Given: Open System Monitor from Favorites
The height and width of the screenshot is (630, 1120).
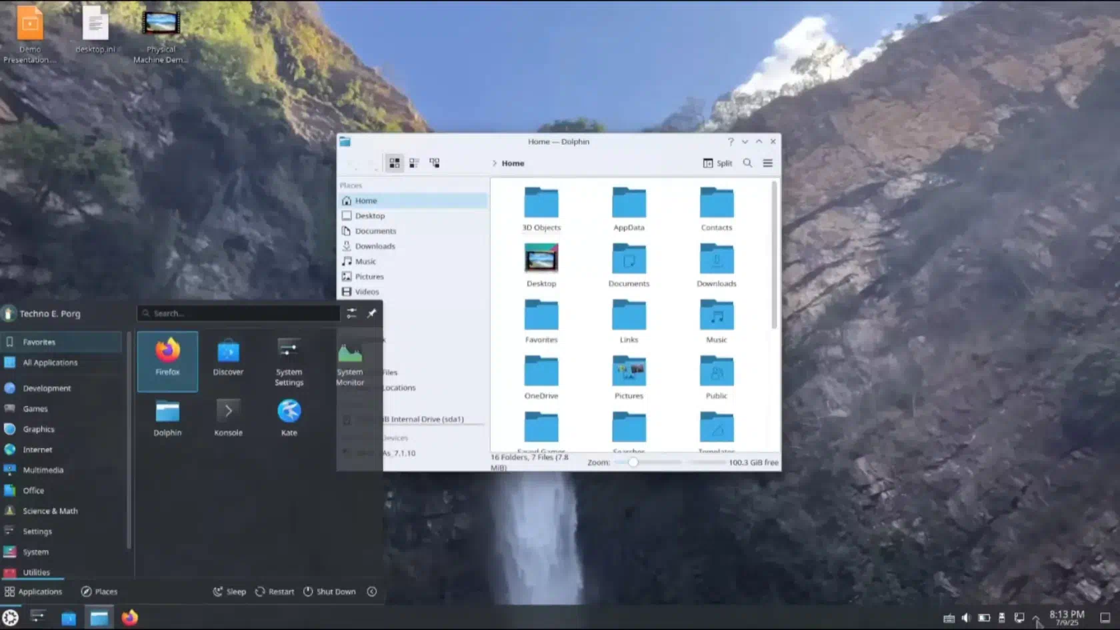Looking at the screenshot, I should (350, 361).
